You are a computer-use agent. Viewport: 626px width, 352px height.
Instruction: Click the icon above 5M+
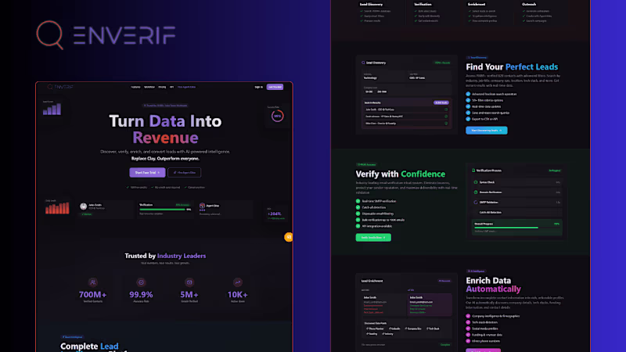[189, 282]
